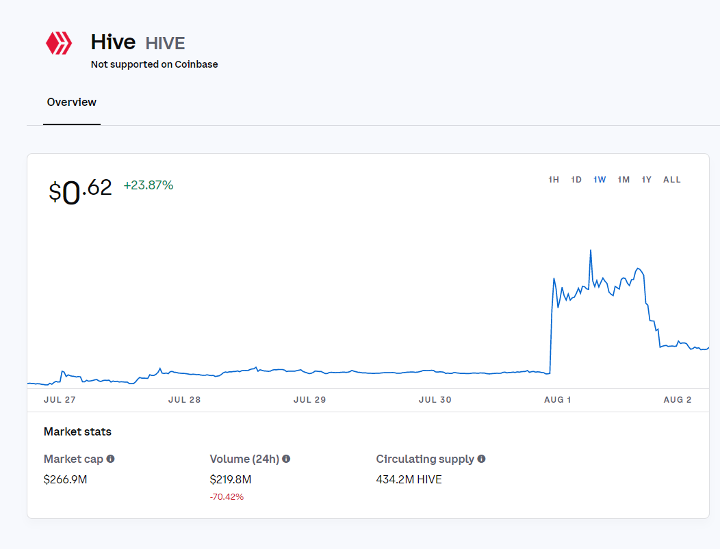Click the AUG 1 axis label

pyautogui.click(x=557, y=400)
